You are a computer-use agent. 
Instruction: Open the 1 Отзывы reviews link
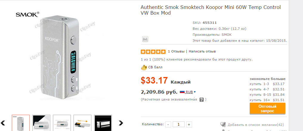(x=176, y=52)
